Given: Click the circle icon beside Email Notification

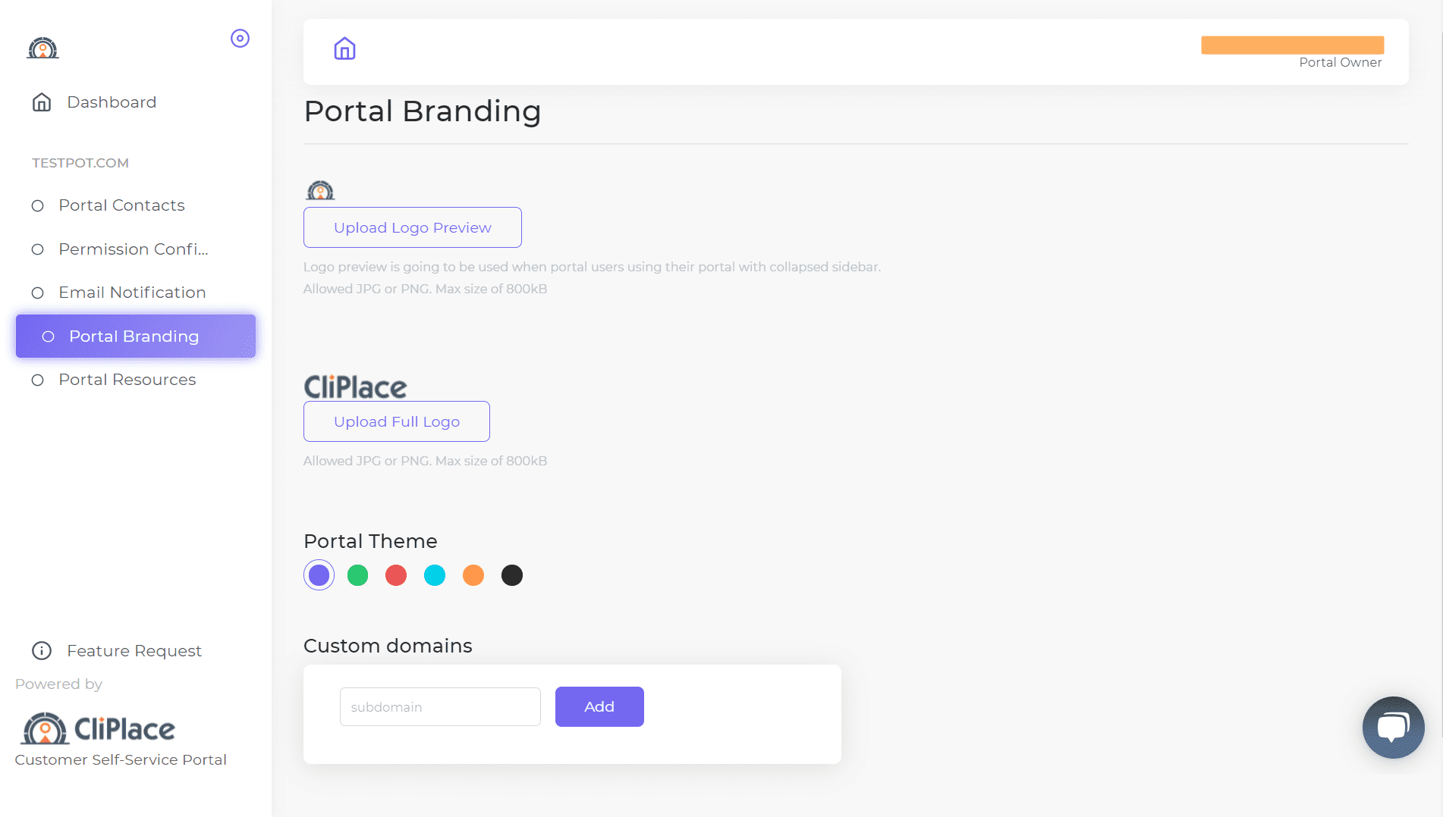Looking at the screenshot, I should (37, 293).
